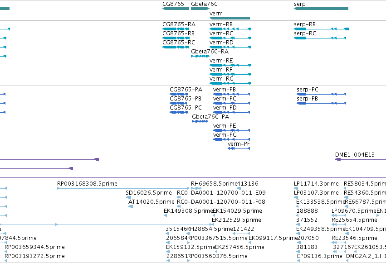Select the LP09670.5prime EST label
Viewport: 386px width, 263px height.
tap(354, 211)
